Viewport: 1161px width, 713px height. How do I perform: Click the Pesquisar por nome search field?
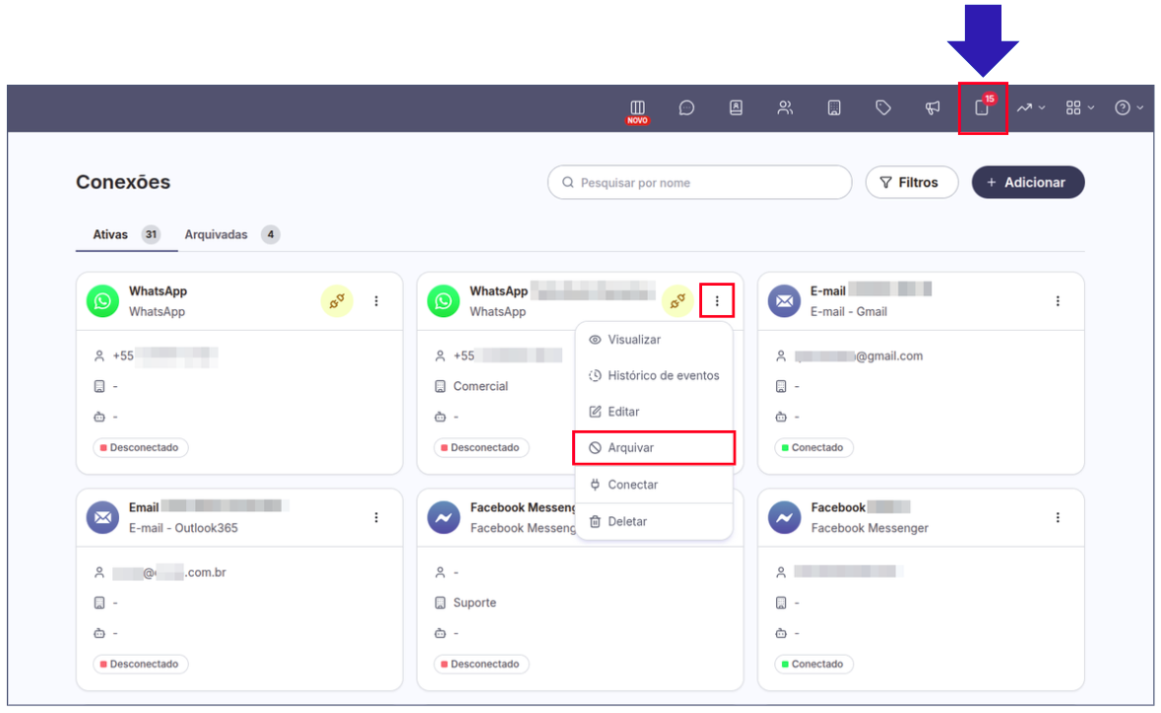click(x=699, y=182)
